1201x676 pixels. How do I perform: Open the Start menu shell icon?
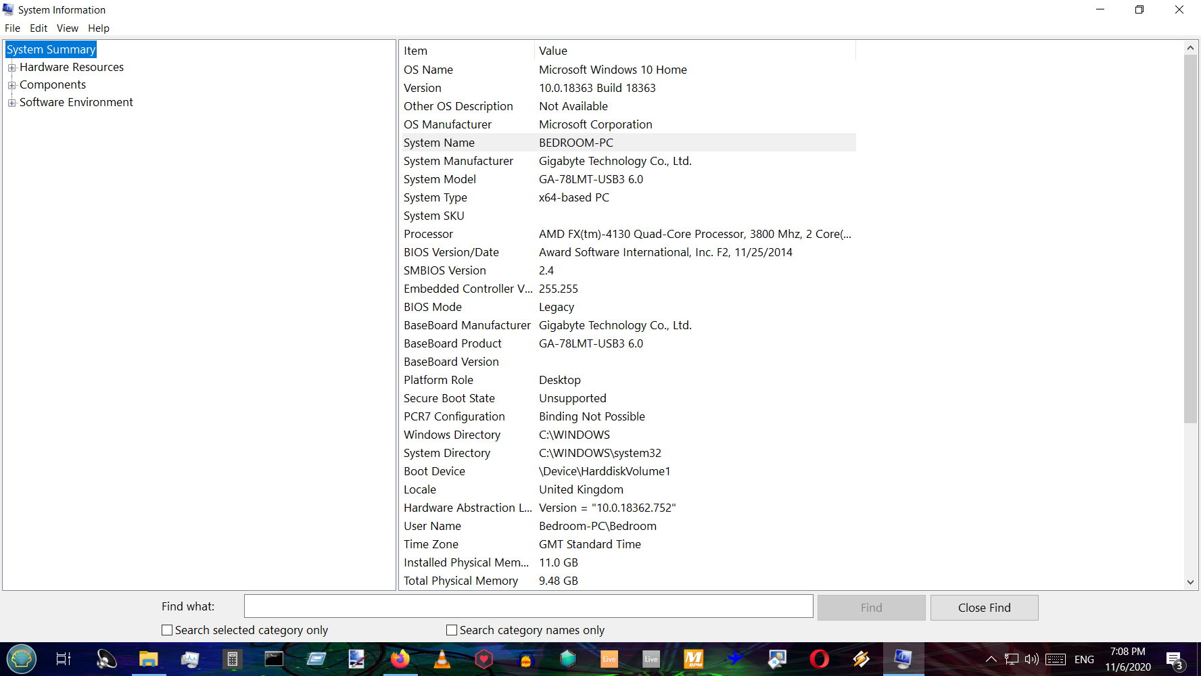point(22,658)
